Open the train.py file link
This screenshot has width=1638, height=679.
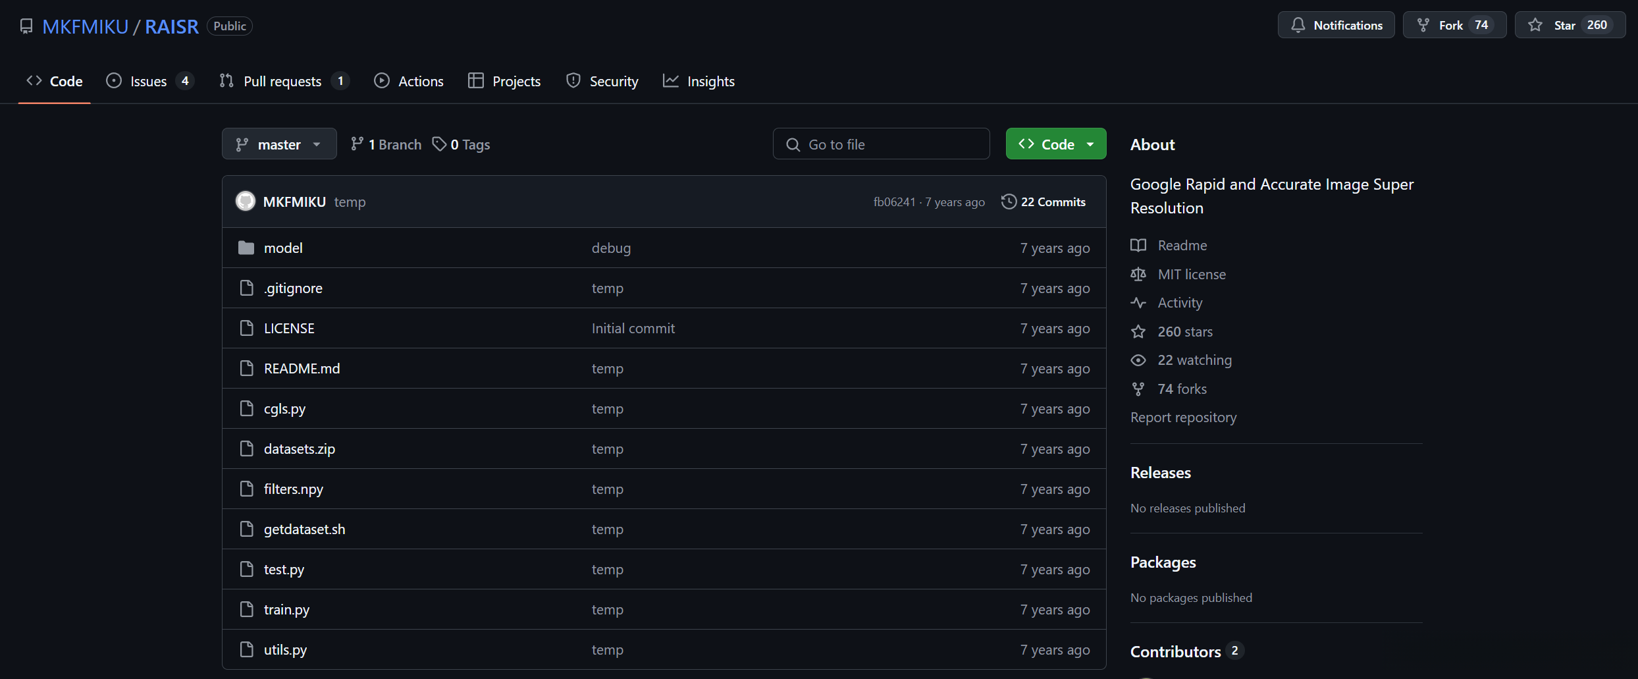[286, 610]
